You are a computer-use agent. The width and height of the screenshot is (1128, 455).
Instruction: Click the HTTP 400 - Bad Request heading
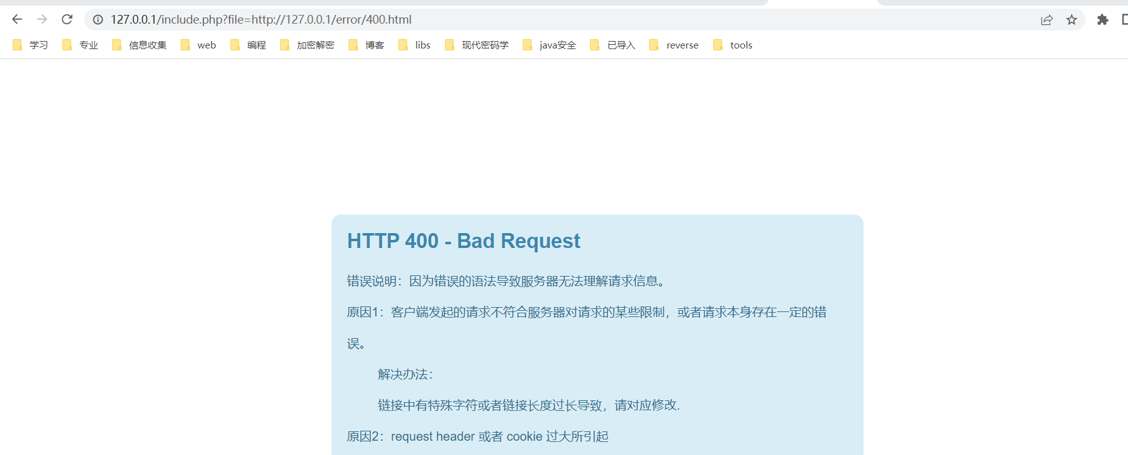(x=464, y=241)
